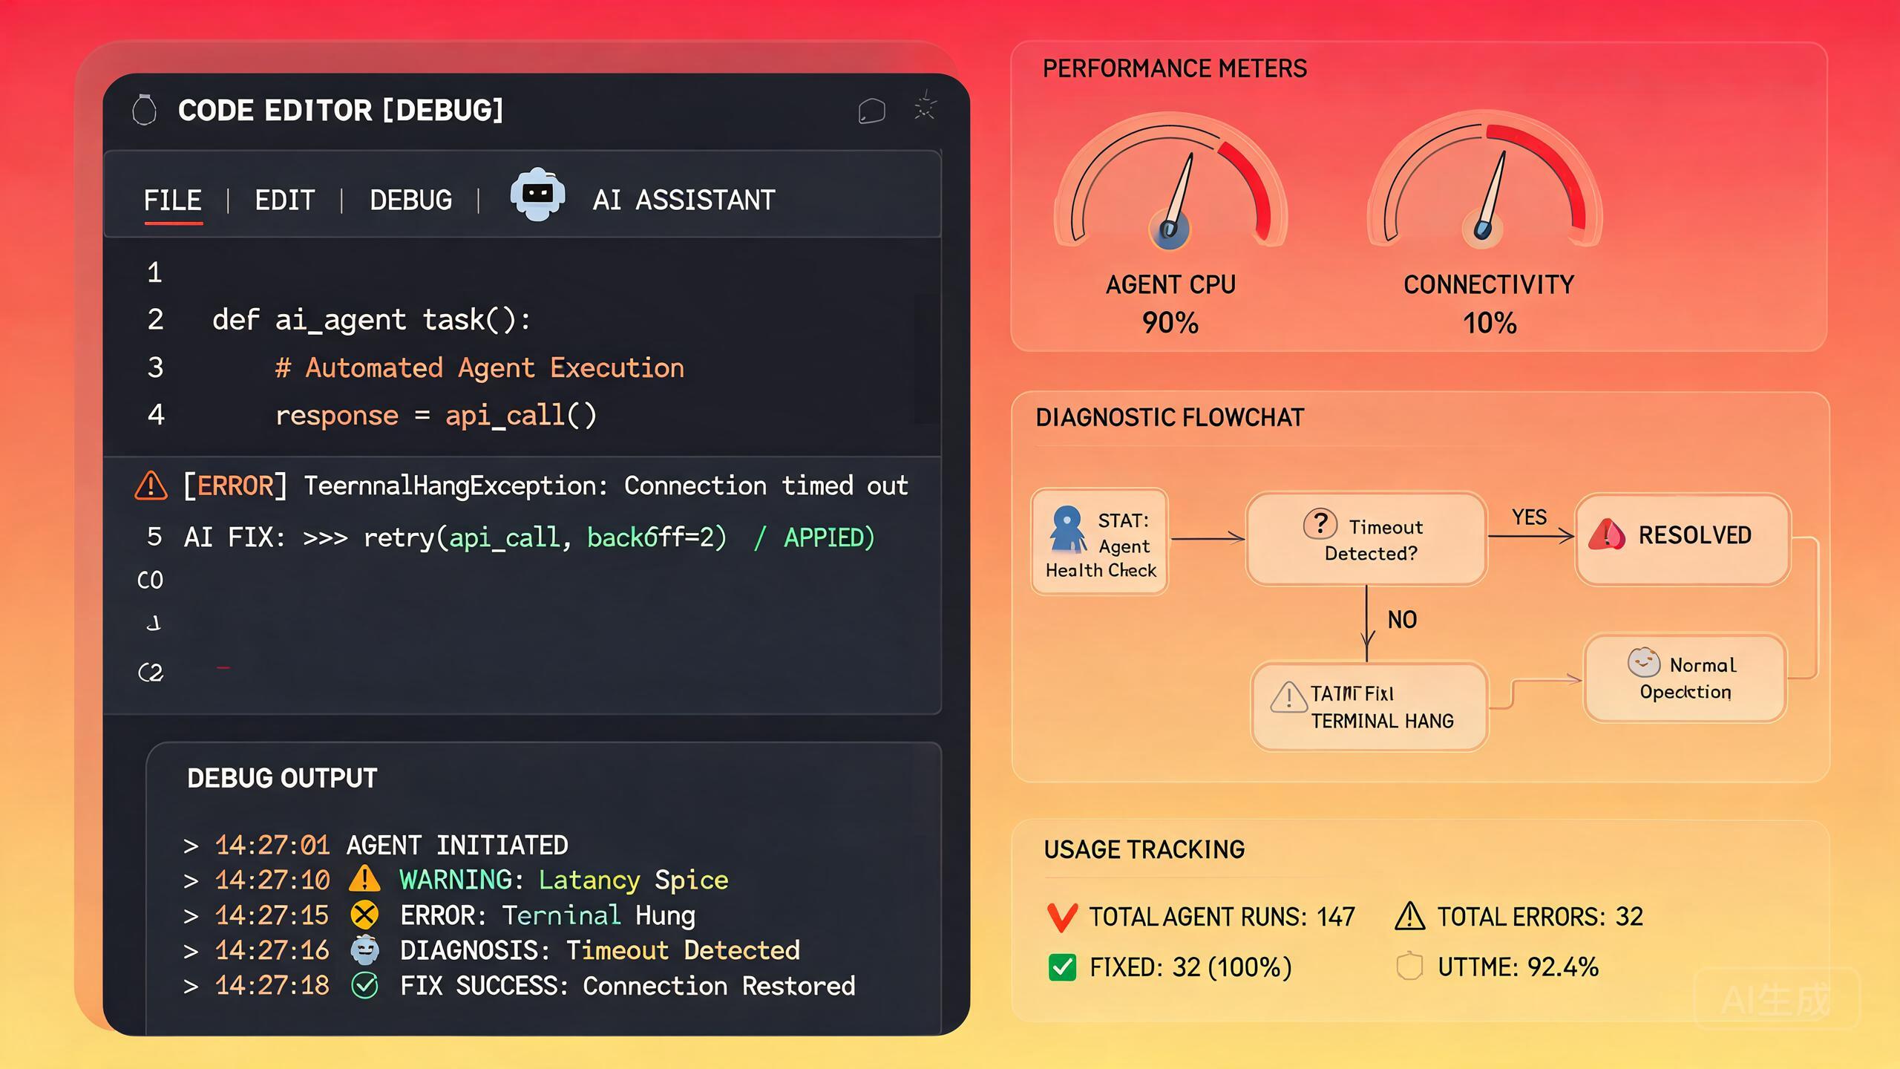Open the FILE menu tab
The height and width of the screenshot is (1069, 1900).
[172, 200]
